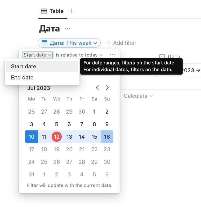This screenshot has height=207, width=201.
Task: Switch to the Table view tab
Action: pyautogui.click(x=52, y=11)
